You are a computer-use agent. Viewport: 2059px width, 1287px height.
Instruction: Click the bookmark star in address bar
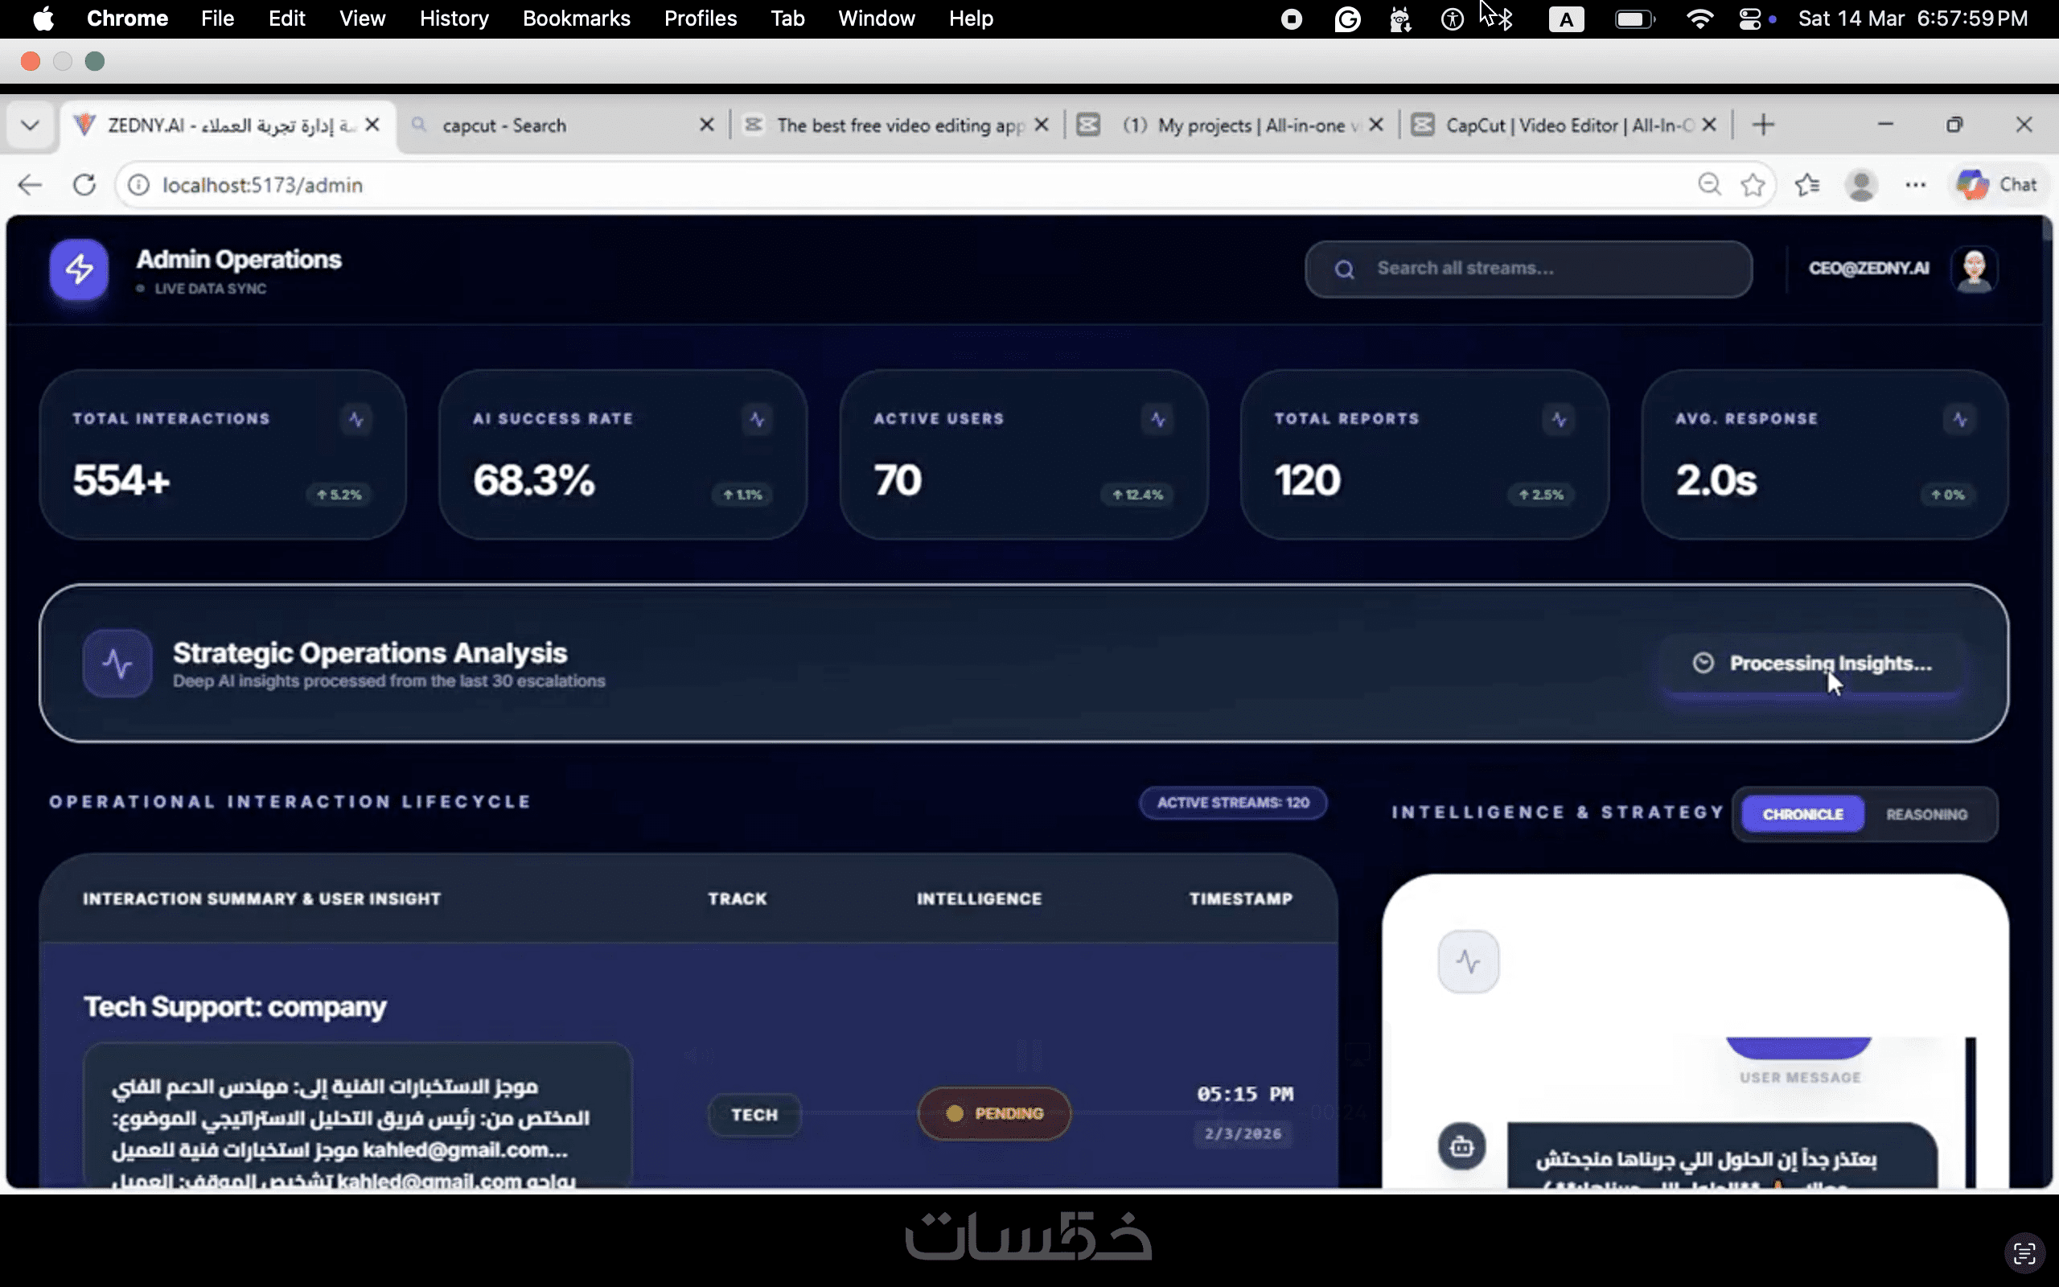[1752, 185]
